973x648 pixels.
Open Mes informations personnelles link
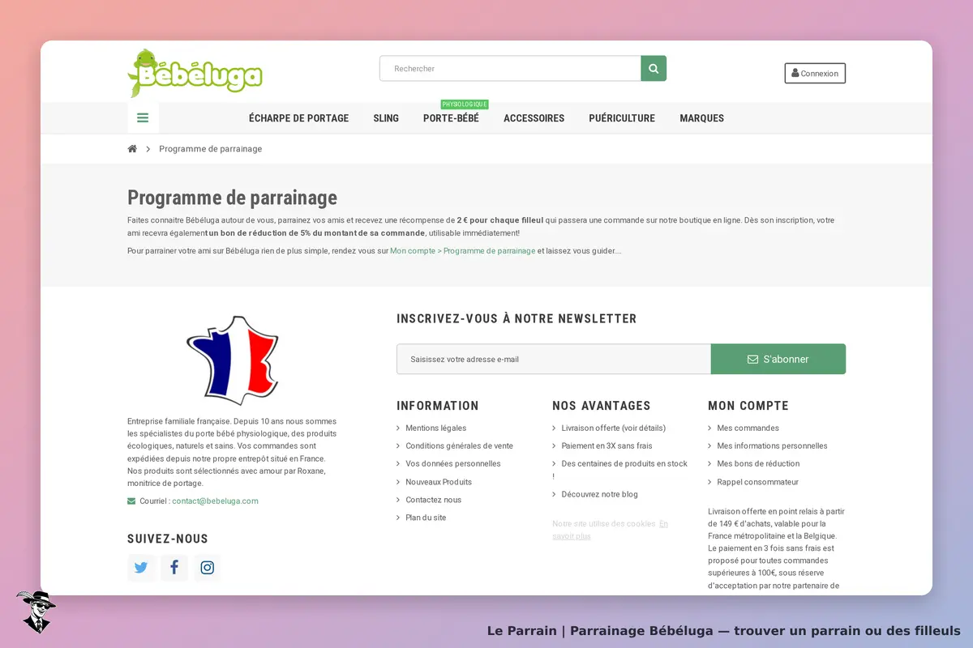(x=773, y=446)
